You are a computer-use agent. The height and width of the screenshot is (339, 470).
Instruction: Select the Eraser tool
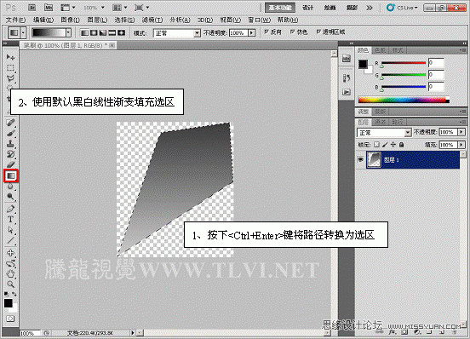click(10, 164)
